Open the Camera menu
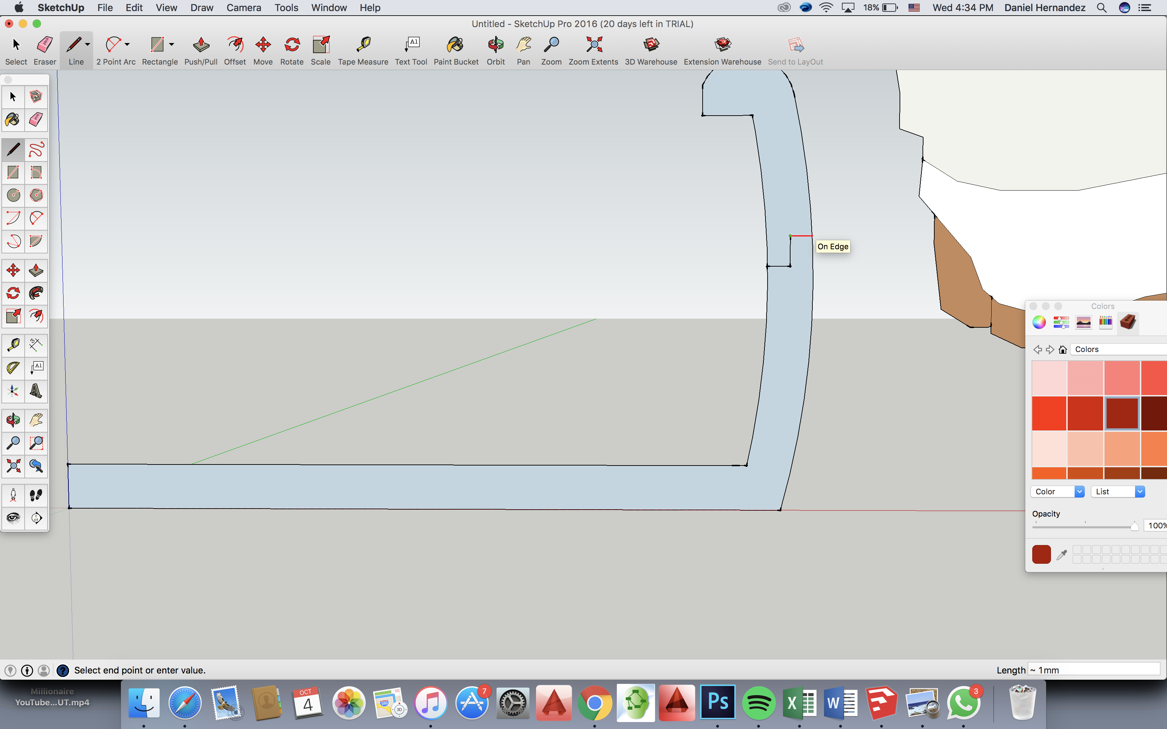The width and height of the screenshot is (1167, 729). coord(243,8)
